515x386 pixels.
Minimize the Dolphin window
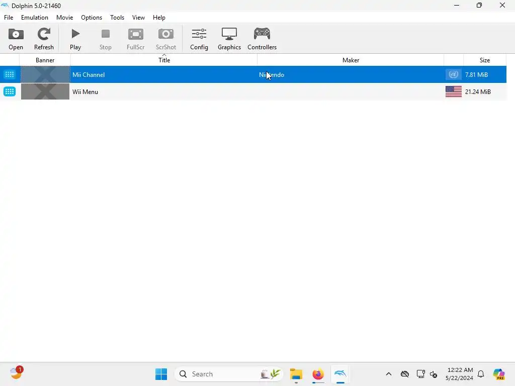tap(457, 5)
